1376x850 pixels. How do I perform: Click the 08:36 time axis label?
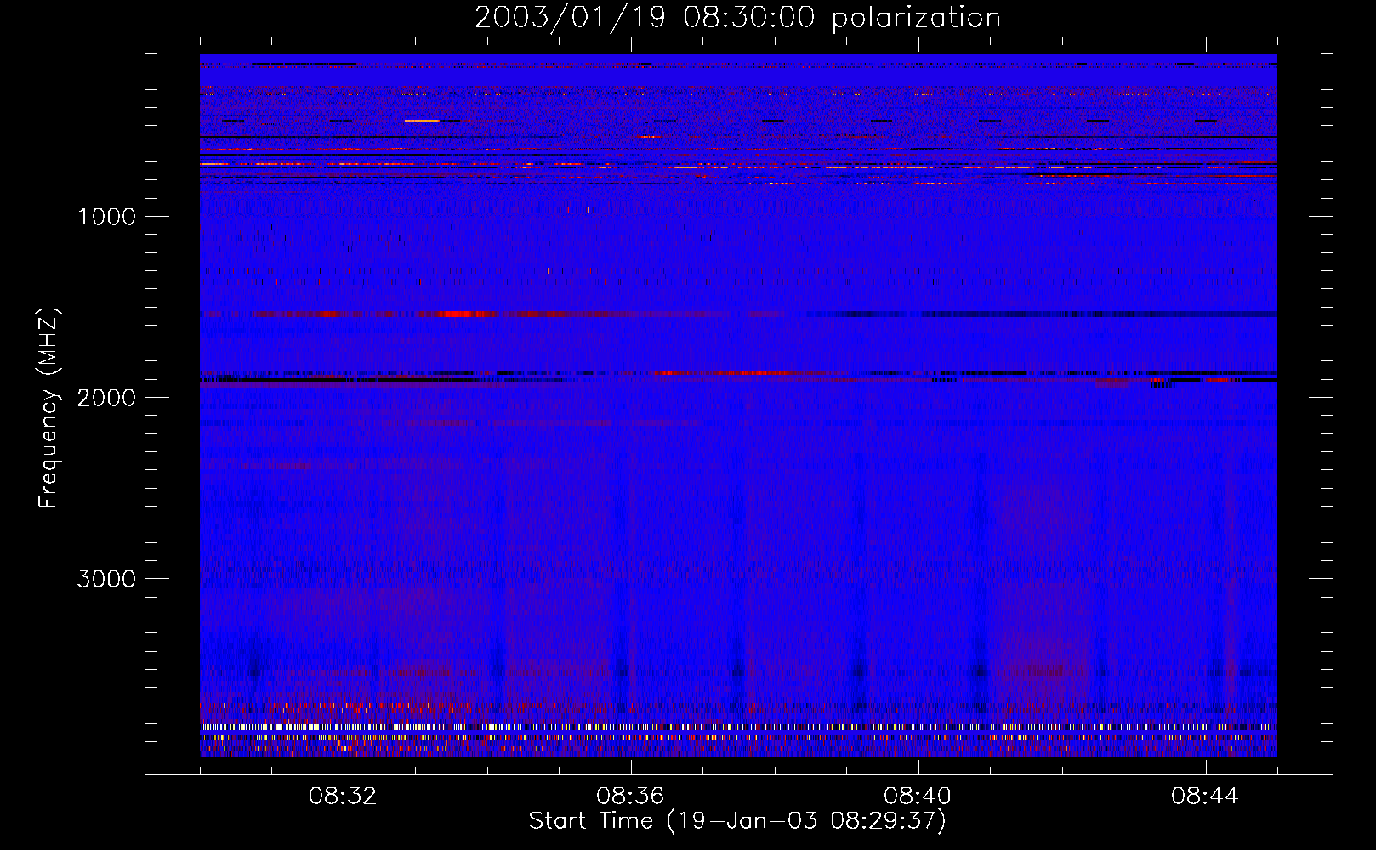(x=631, y=796)
